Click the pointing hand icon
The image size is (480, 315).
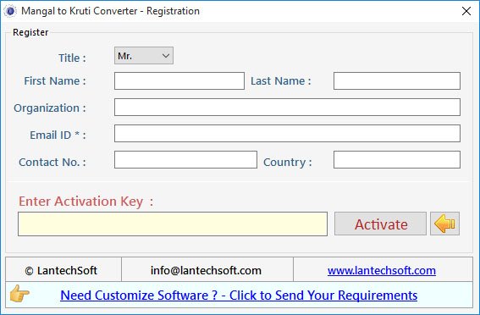tap(19, 294)
